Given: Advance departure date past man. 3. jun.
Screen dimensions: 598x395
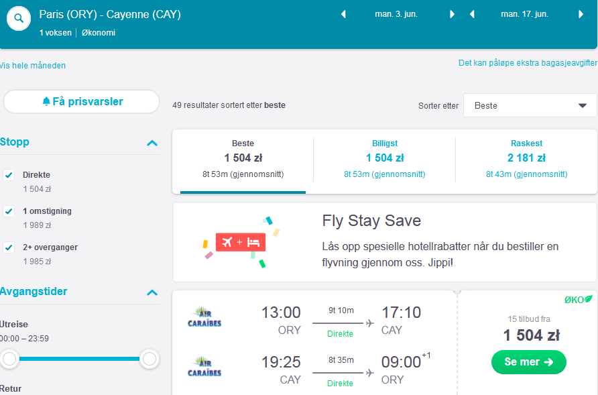Looking at the screenshot, I should click(x=452, y=14).
